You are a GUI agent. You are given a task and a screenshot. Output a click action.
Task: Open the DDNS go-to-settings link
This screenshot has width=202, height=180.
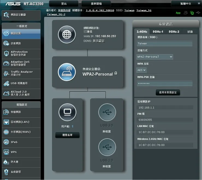pos(99,41)
